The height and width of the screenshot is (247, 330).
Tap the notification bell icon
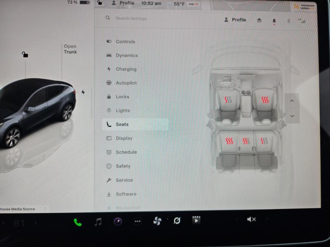pyautogui.click(x=274, y=21)
